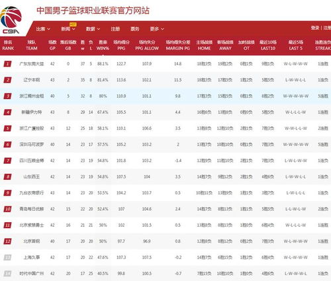The height and width of the screenshot is (281, 331).
Task: Open the 北京首钢 team link
Action: click(x=32, y=241)
